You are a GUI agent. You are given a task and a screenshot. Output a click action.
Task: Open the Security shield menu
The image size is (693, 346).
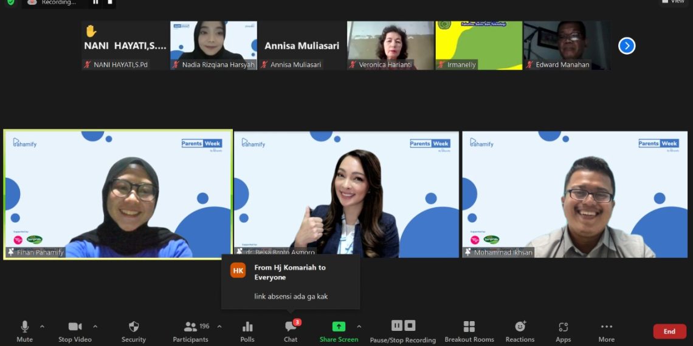click(134, 331)
